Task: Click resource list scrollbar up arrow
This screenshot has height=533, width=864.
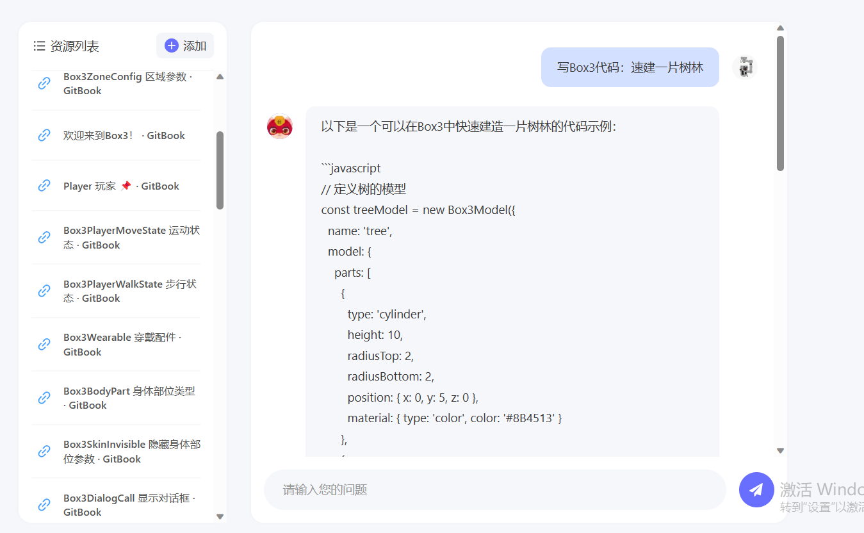Action: coord(220,77)
